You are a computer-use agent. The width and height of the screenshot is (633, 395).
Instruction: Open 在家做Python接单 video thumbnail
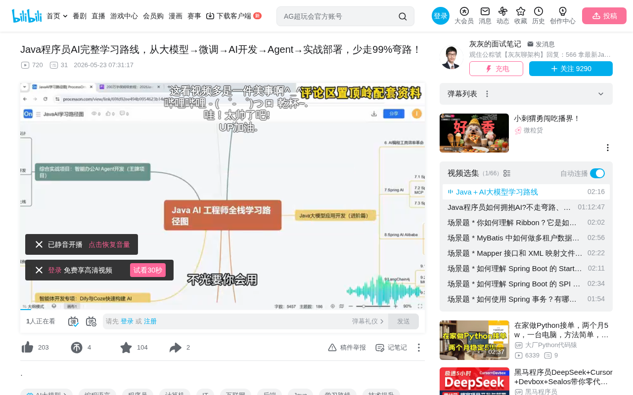(474, 340)
